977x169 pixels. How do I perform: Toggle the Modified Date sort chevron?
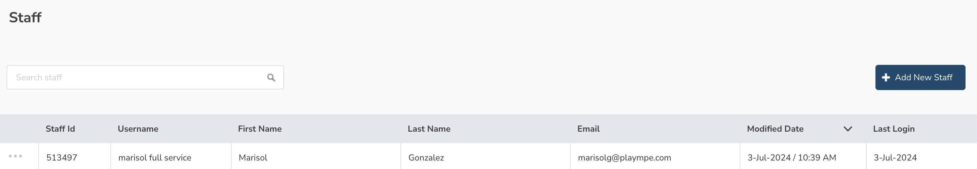[x=848, y=129]
